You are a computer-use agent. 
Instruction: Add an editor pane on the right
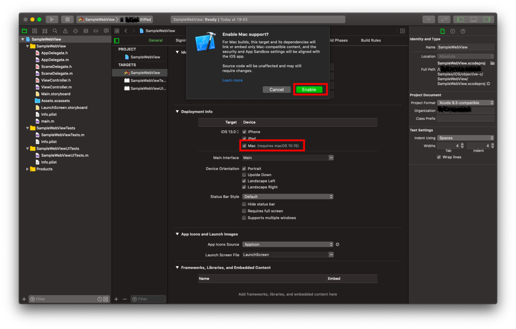[402, 31]
